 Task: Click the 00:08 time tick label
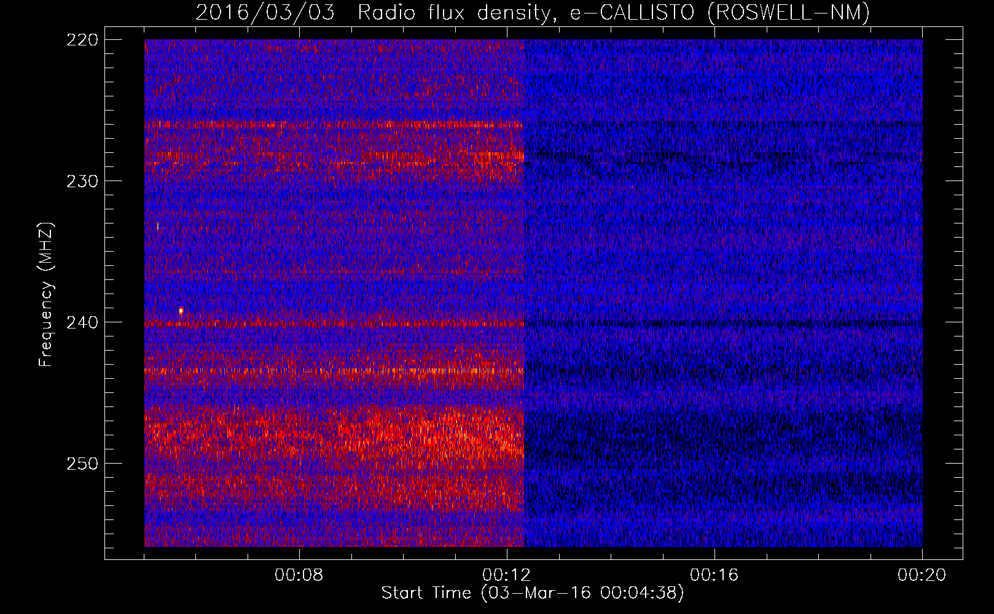point(299,575)
